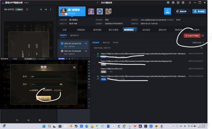This screenshot has height=129, width=212.
Task: Switch to the 详细信息 tab
Action: [81, 30]
